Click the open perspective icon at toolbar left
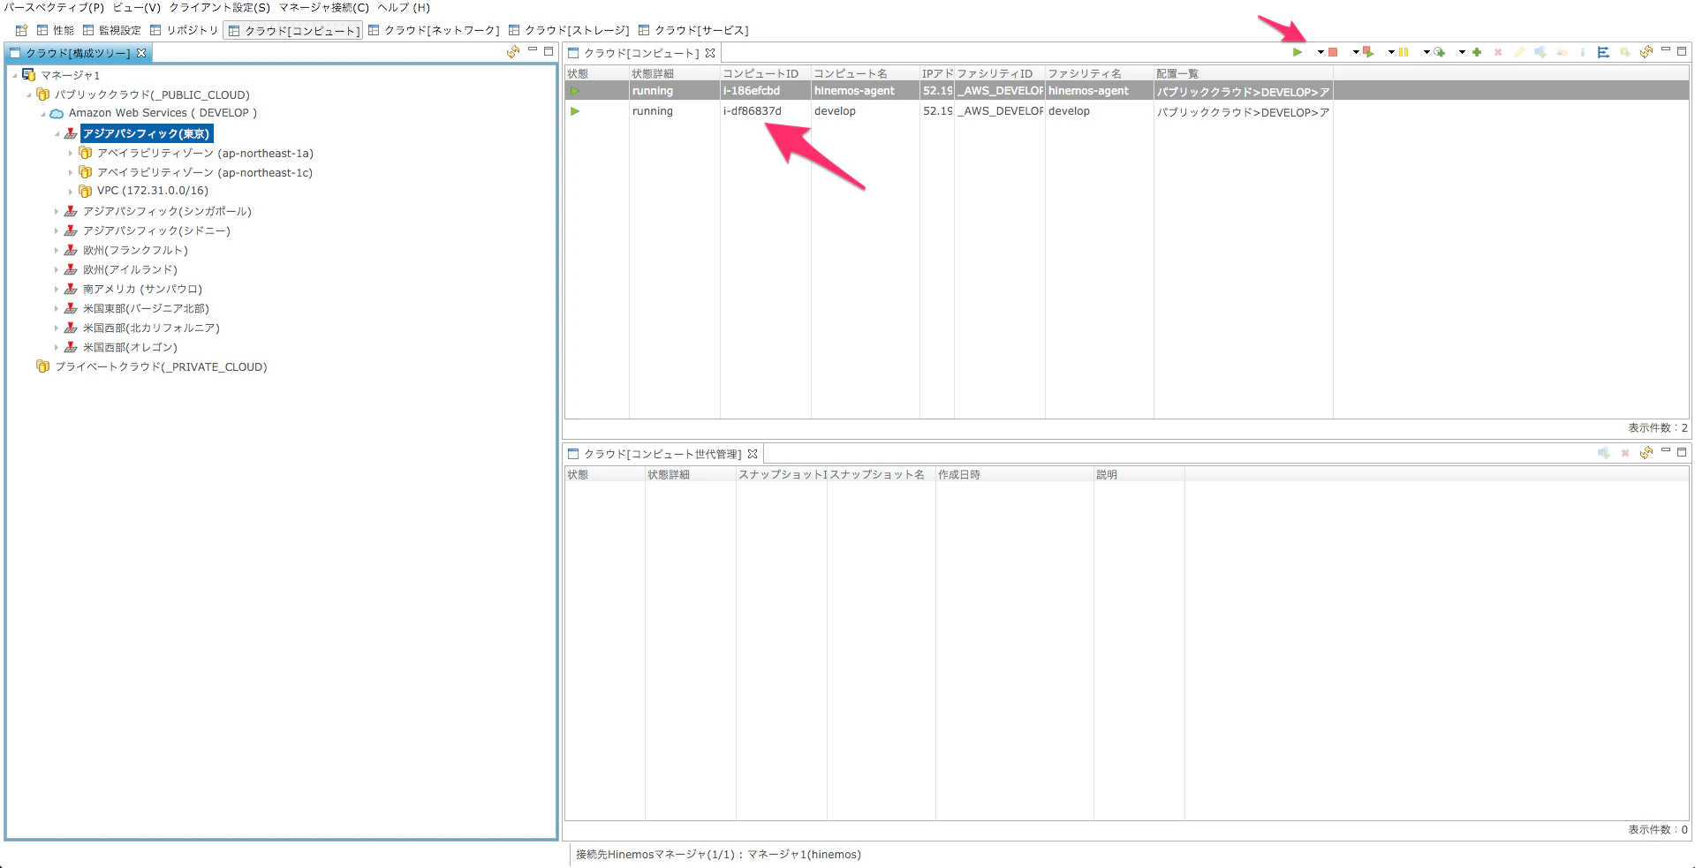This screenshot has width=1695, height=868. click(x=21, y=30)
